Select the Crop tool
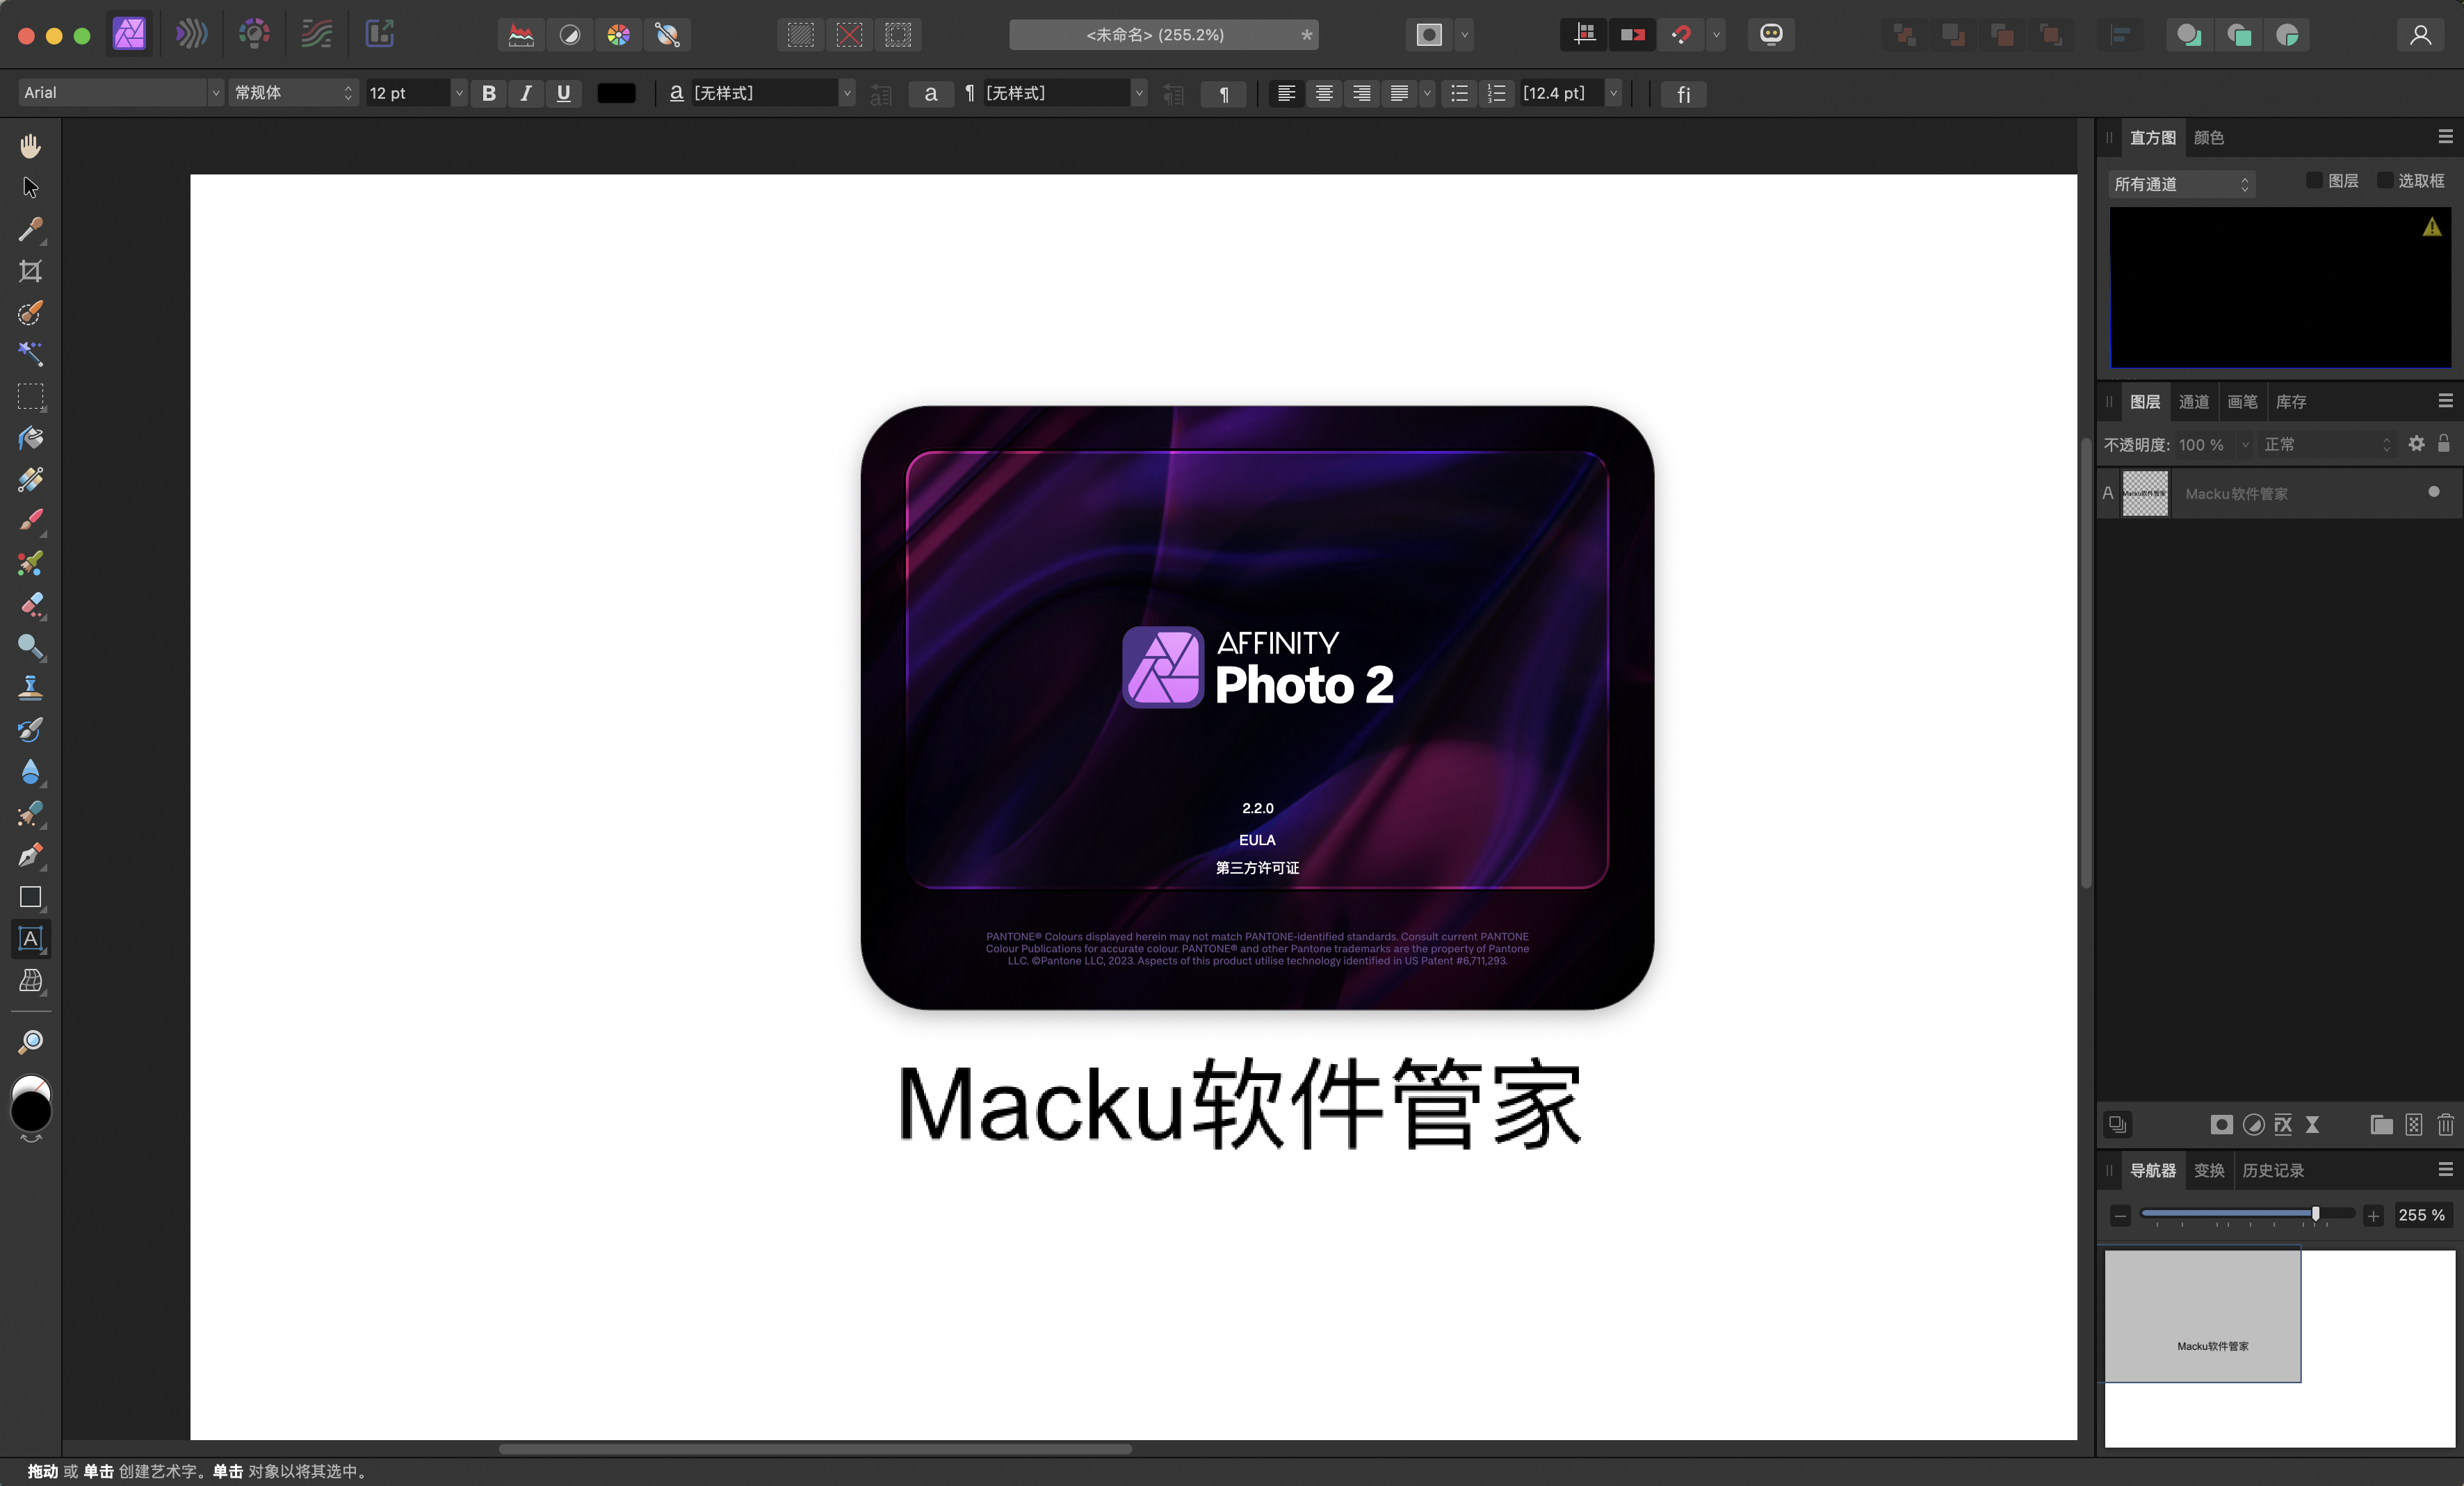This screenshot has width=2464, height=1486. tap(30, 271)
